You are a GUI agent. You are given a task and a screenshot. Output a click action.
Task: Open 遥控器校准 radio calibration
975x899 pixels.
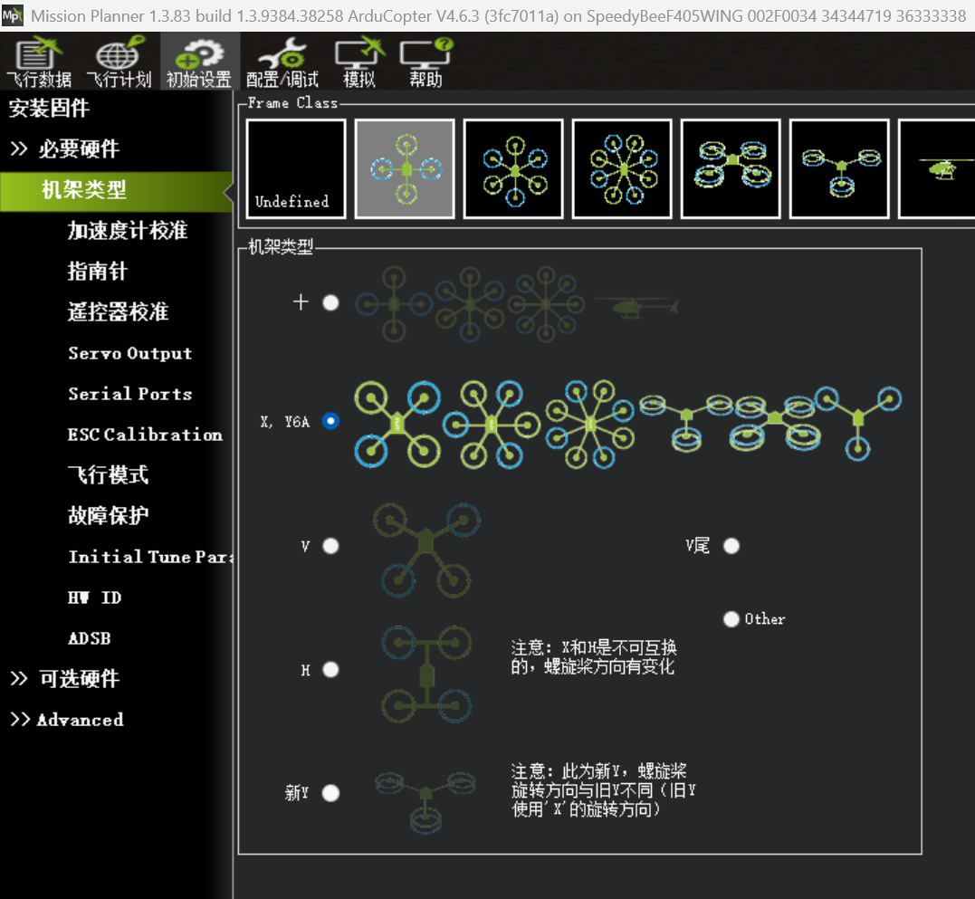pos(119,311)
